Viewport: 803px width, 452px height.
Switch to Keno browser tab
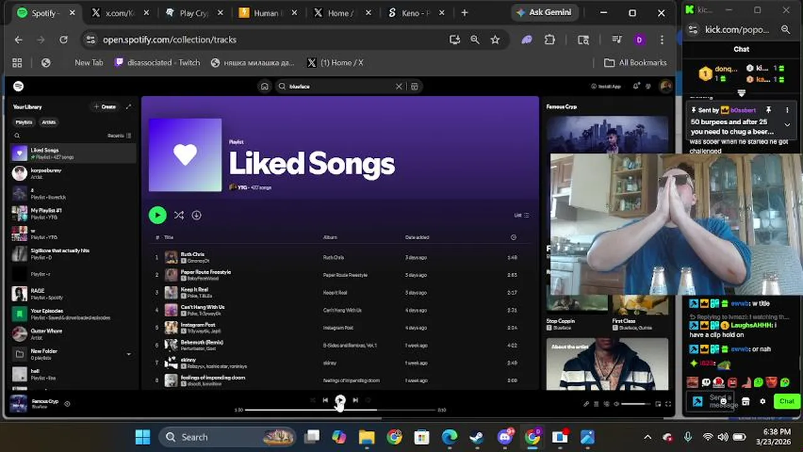point(415,13)
